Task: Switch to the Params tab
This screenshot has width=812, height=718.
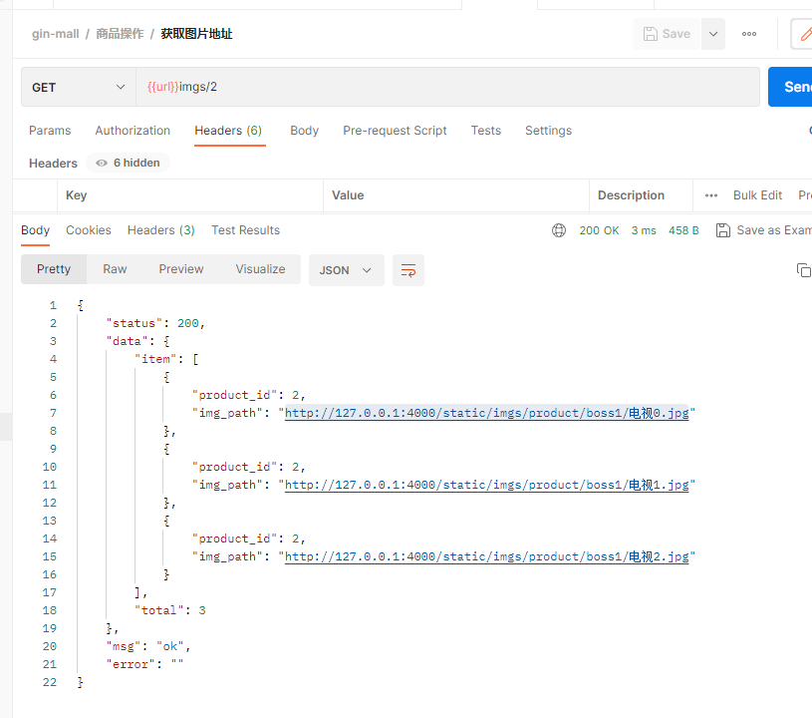Action: (50, 131)
